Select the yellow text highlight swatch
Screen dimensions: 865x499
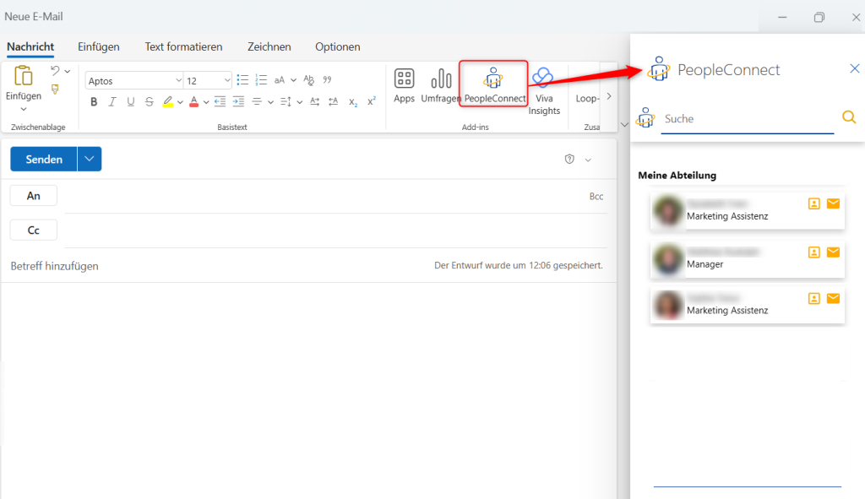click(167, 101)
